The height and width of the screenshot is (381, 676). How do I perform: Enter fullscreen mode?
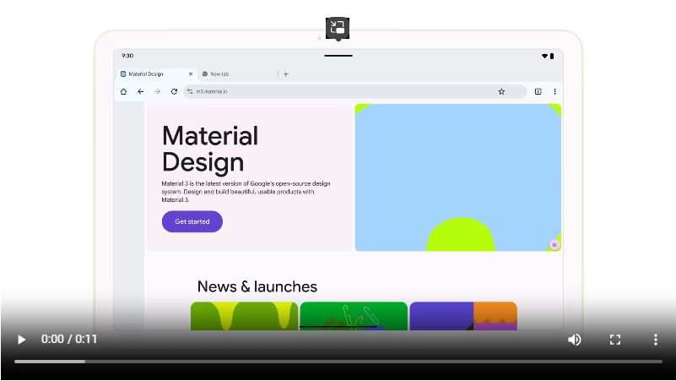[615, 340]
